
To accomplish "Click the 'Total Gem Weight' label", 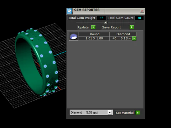I will [82, 18].
